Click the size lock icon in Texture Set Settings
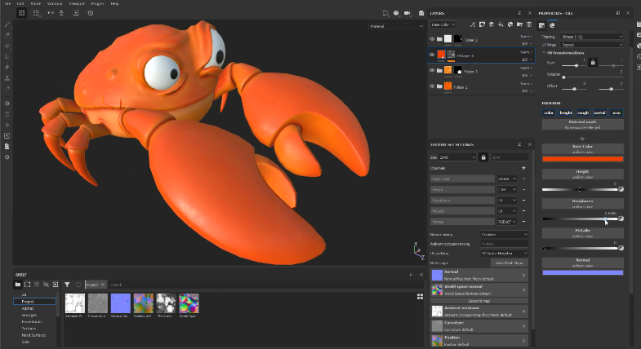The width and height of the screenshot is (641, 349). [483, 157]
